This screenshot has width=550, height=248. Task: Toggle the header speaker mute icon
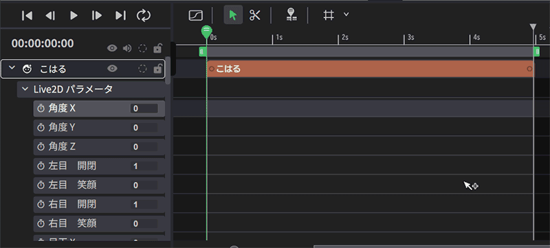point(127,48)
